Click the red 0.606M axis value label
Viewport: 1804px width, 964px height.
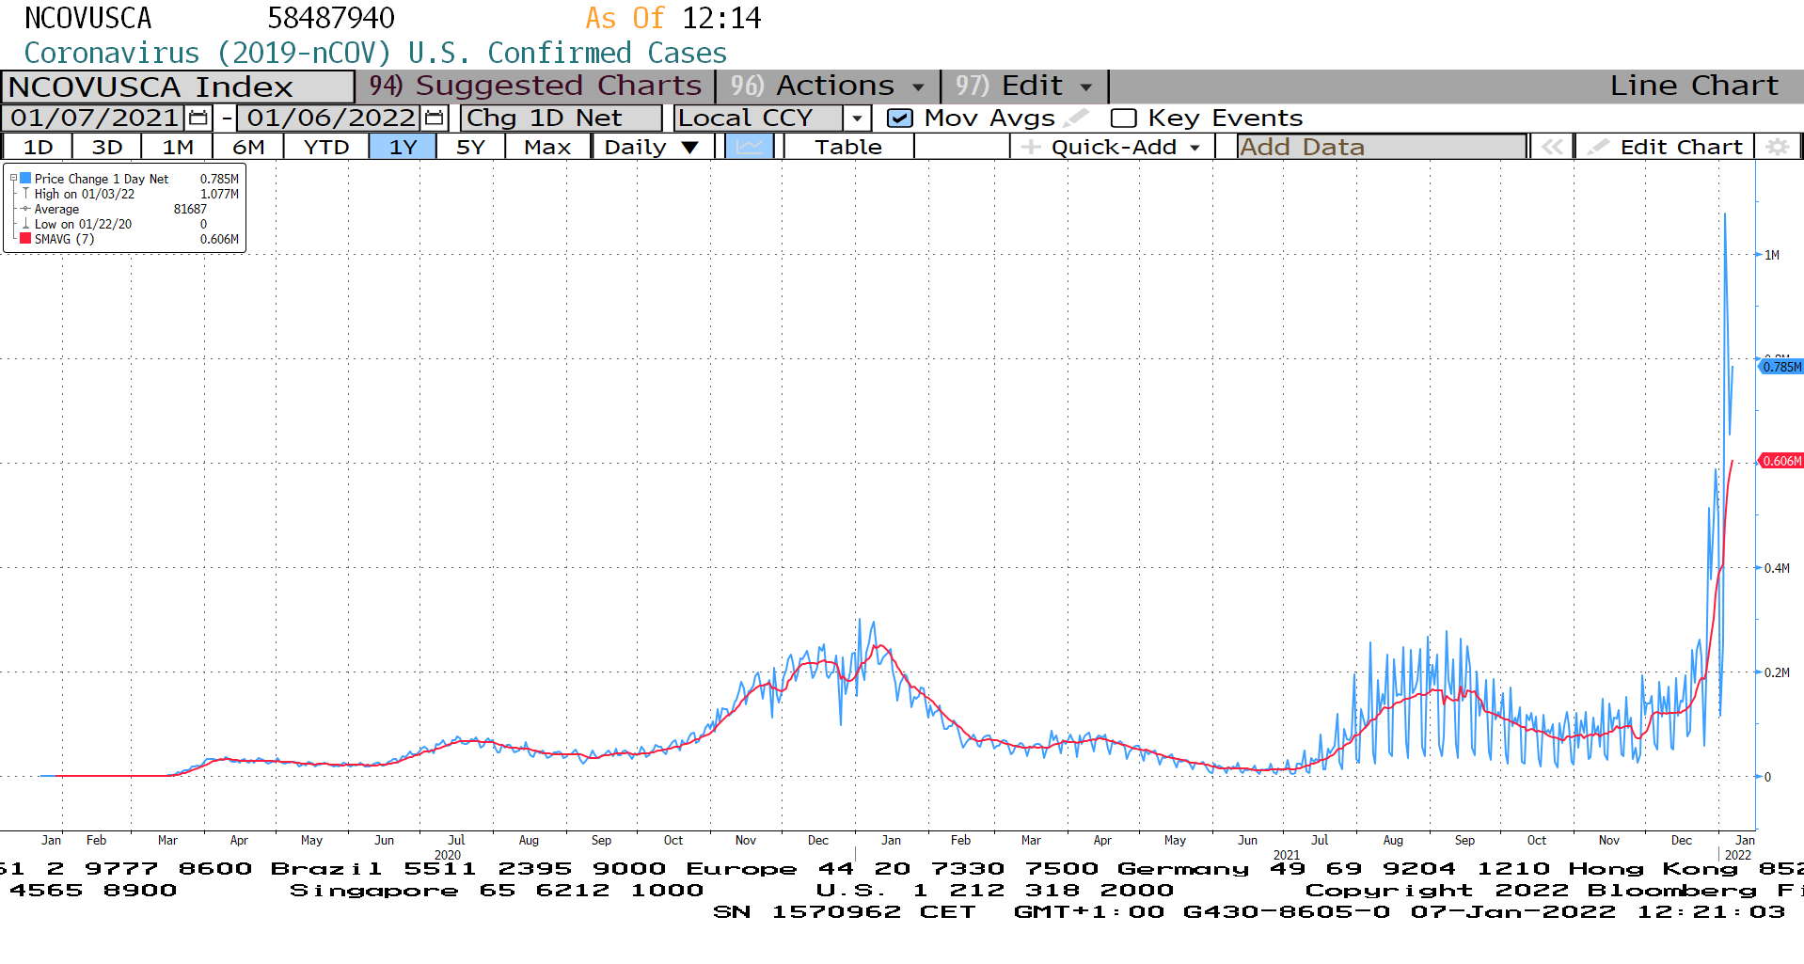(1780, 461)
